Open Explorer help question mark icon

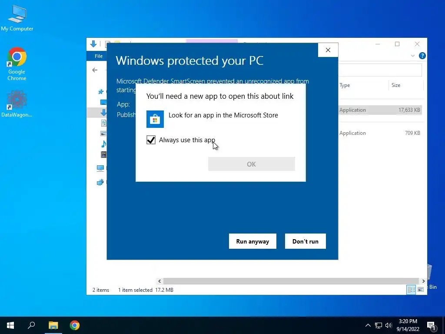[422, 56]
